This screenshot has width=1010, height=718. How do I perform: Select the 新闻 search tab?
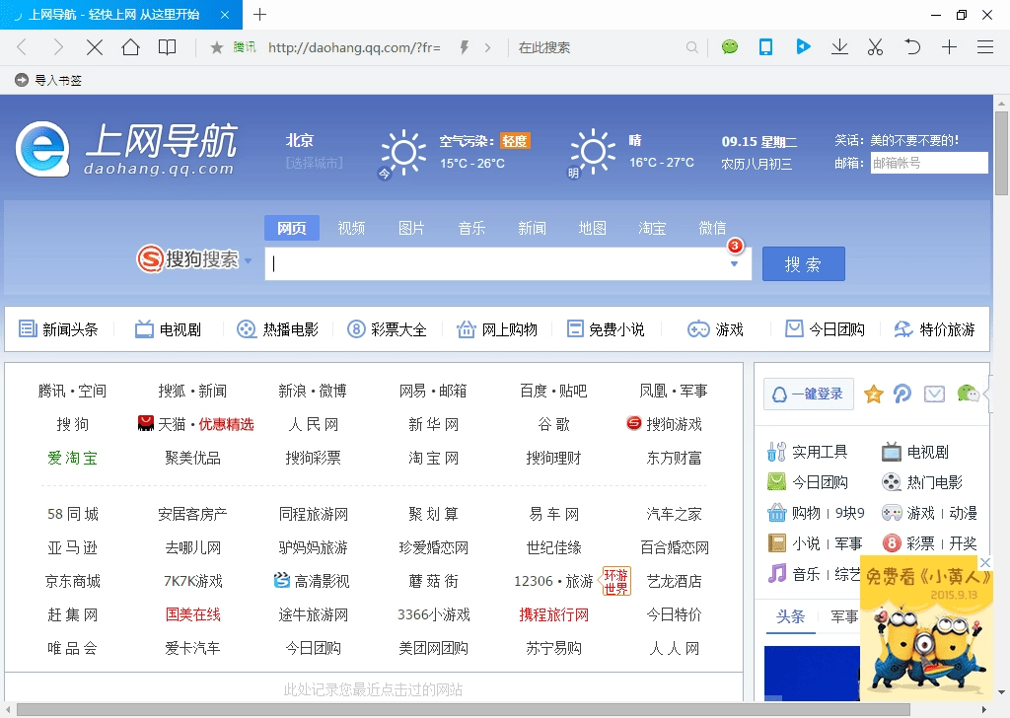[x=532, y=228]
